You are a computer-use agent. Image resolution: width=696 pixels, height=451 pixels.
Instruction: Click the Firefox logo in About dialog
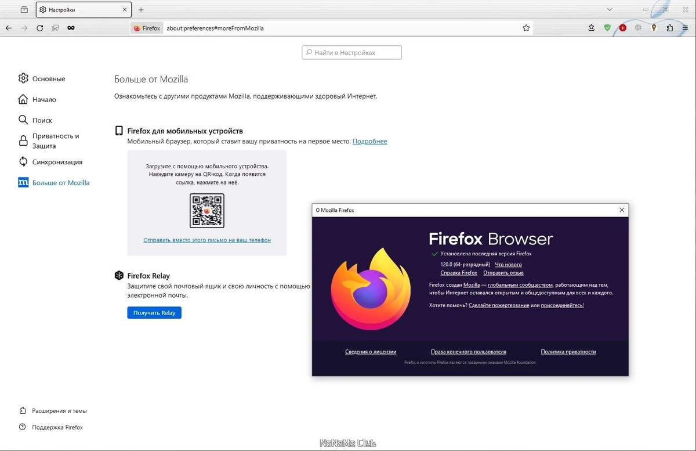point(371,288)
